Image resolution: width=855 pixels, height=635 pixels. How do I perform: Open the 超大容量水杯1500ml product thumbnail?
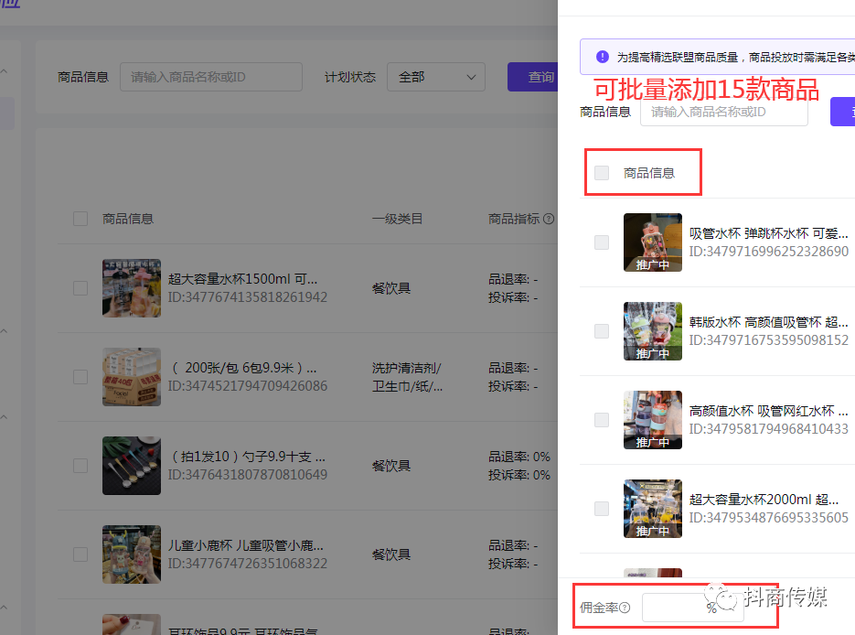coord(131,287)
